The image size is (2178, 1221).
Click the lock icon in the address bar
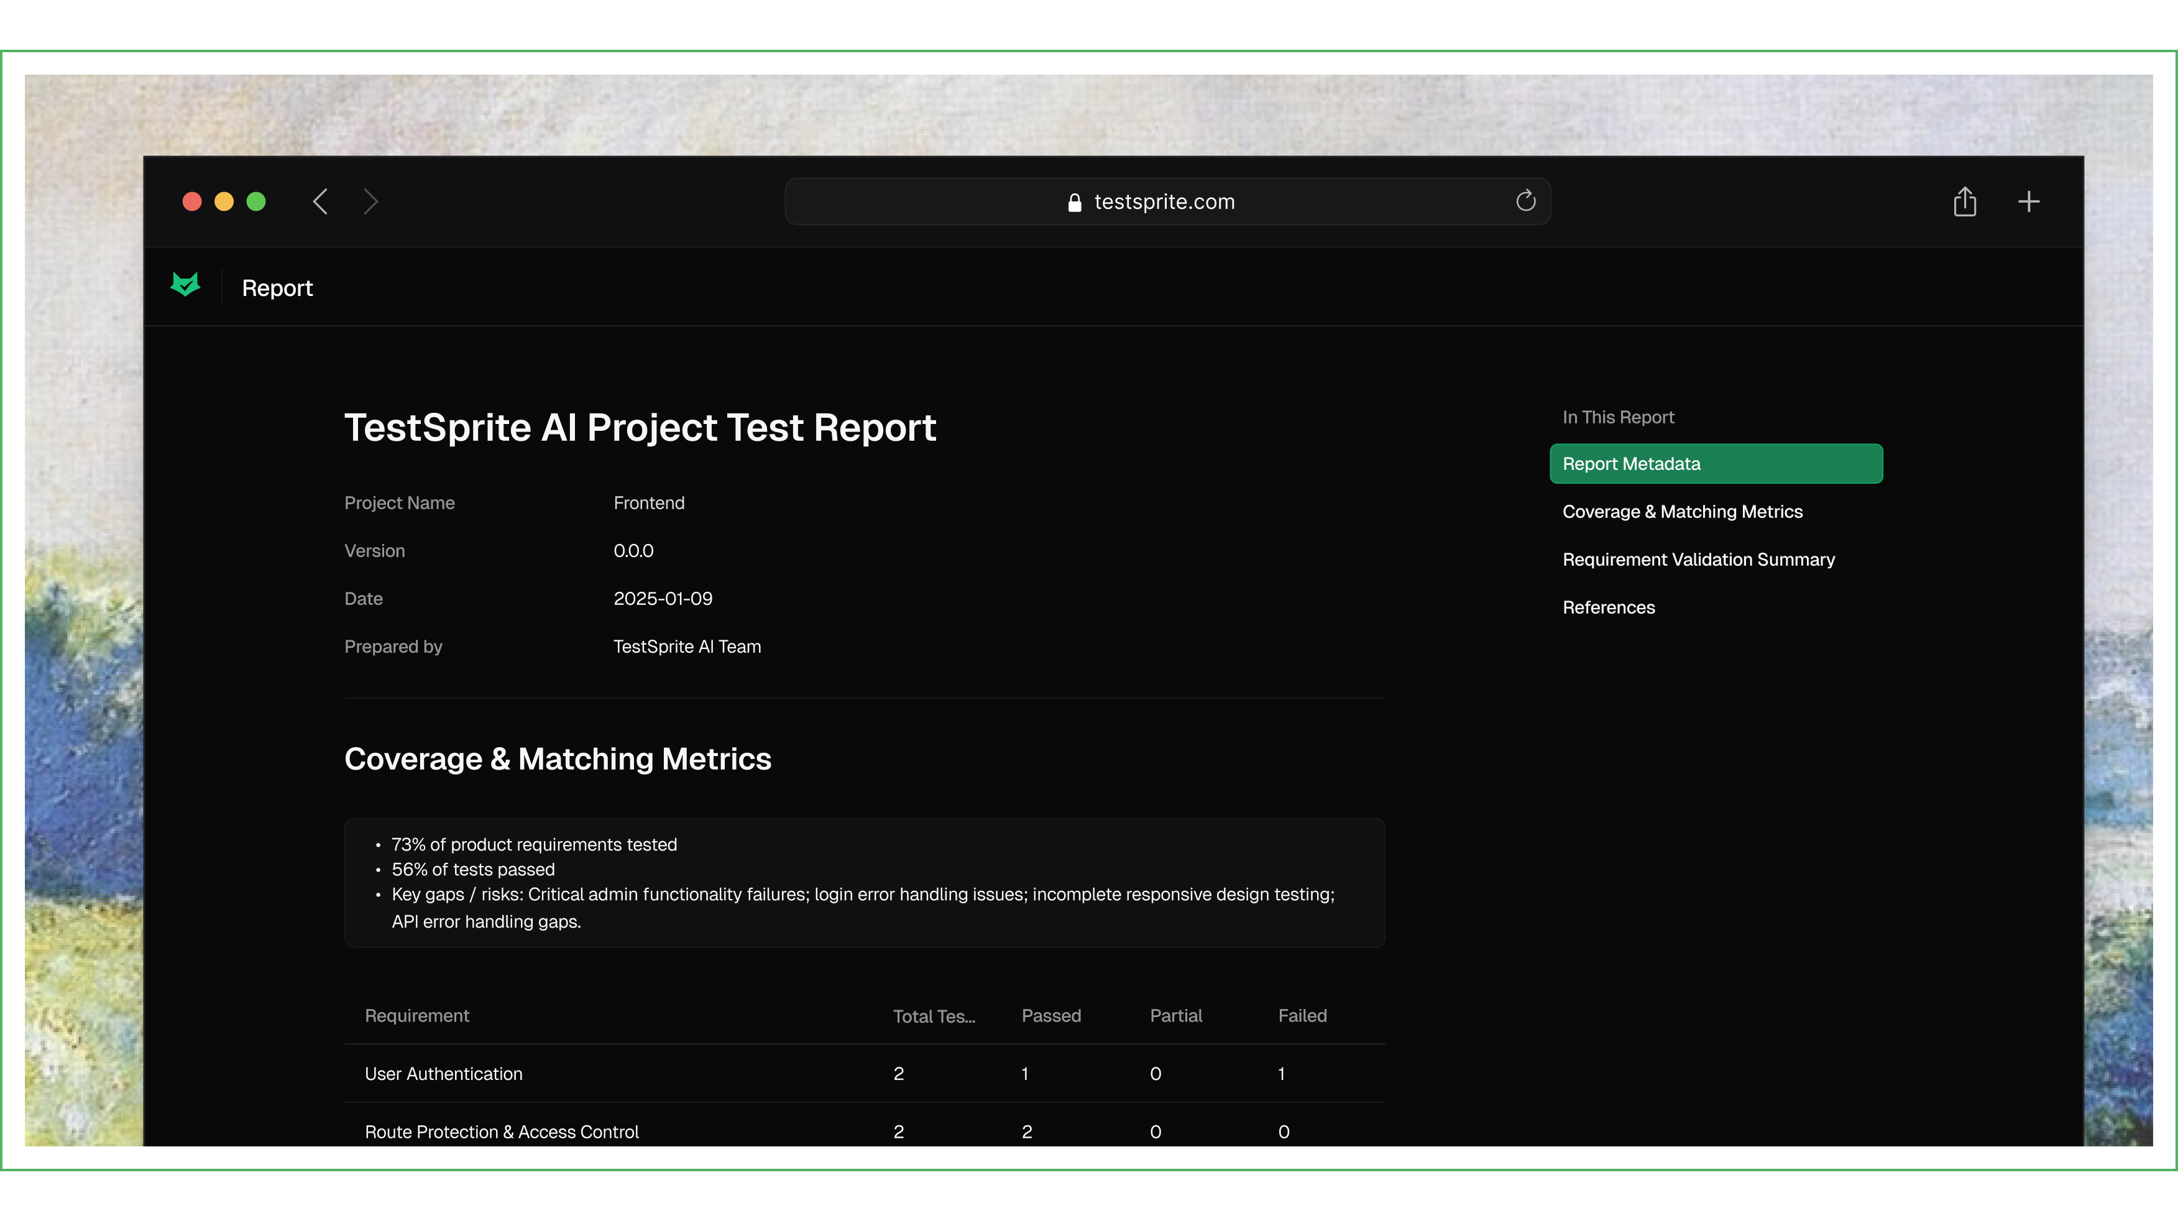click(1075, 202)
